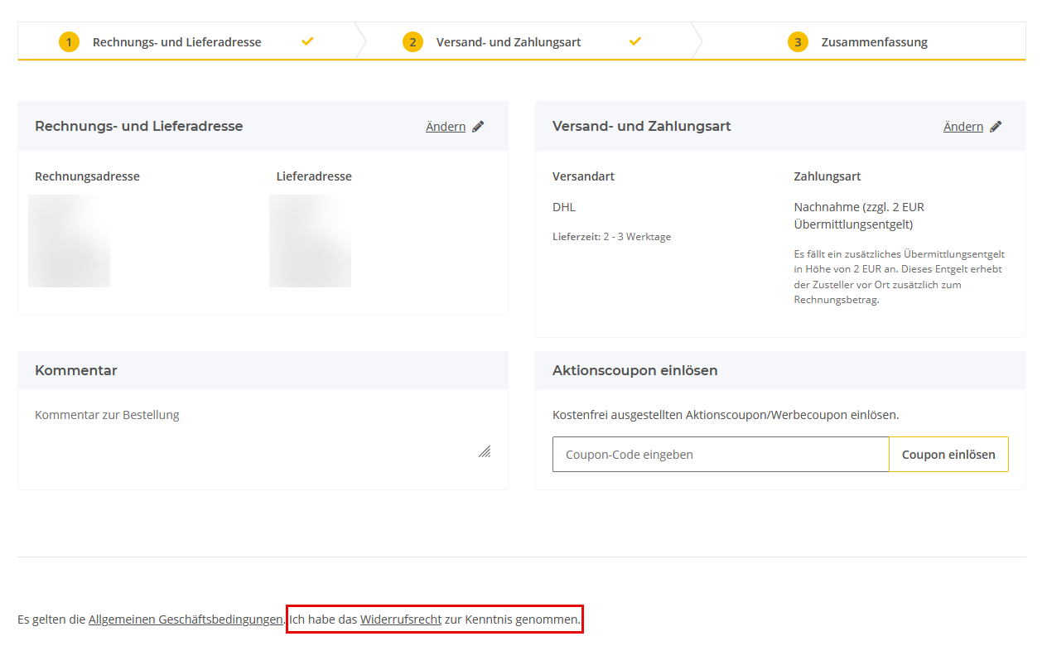The width and height of the screenshot is (1047, 646).
Task: Open the Allgemeinen Geschäftsbedingungen link
Action: (186, 619)
